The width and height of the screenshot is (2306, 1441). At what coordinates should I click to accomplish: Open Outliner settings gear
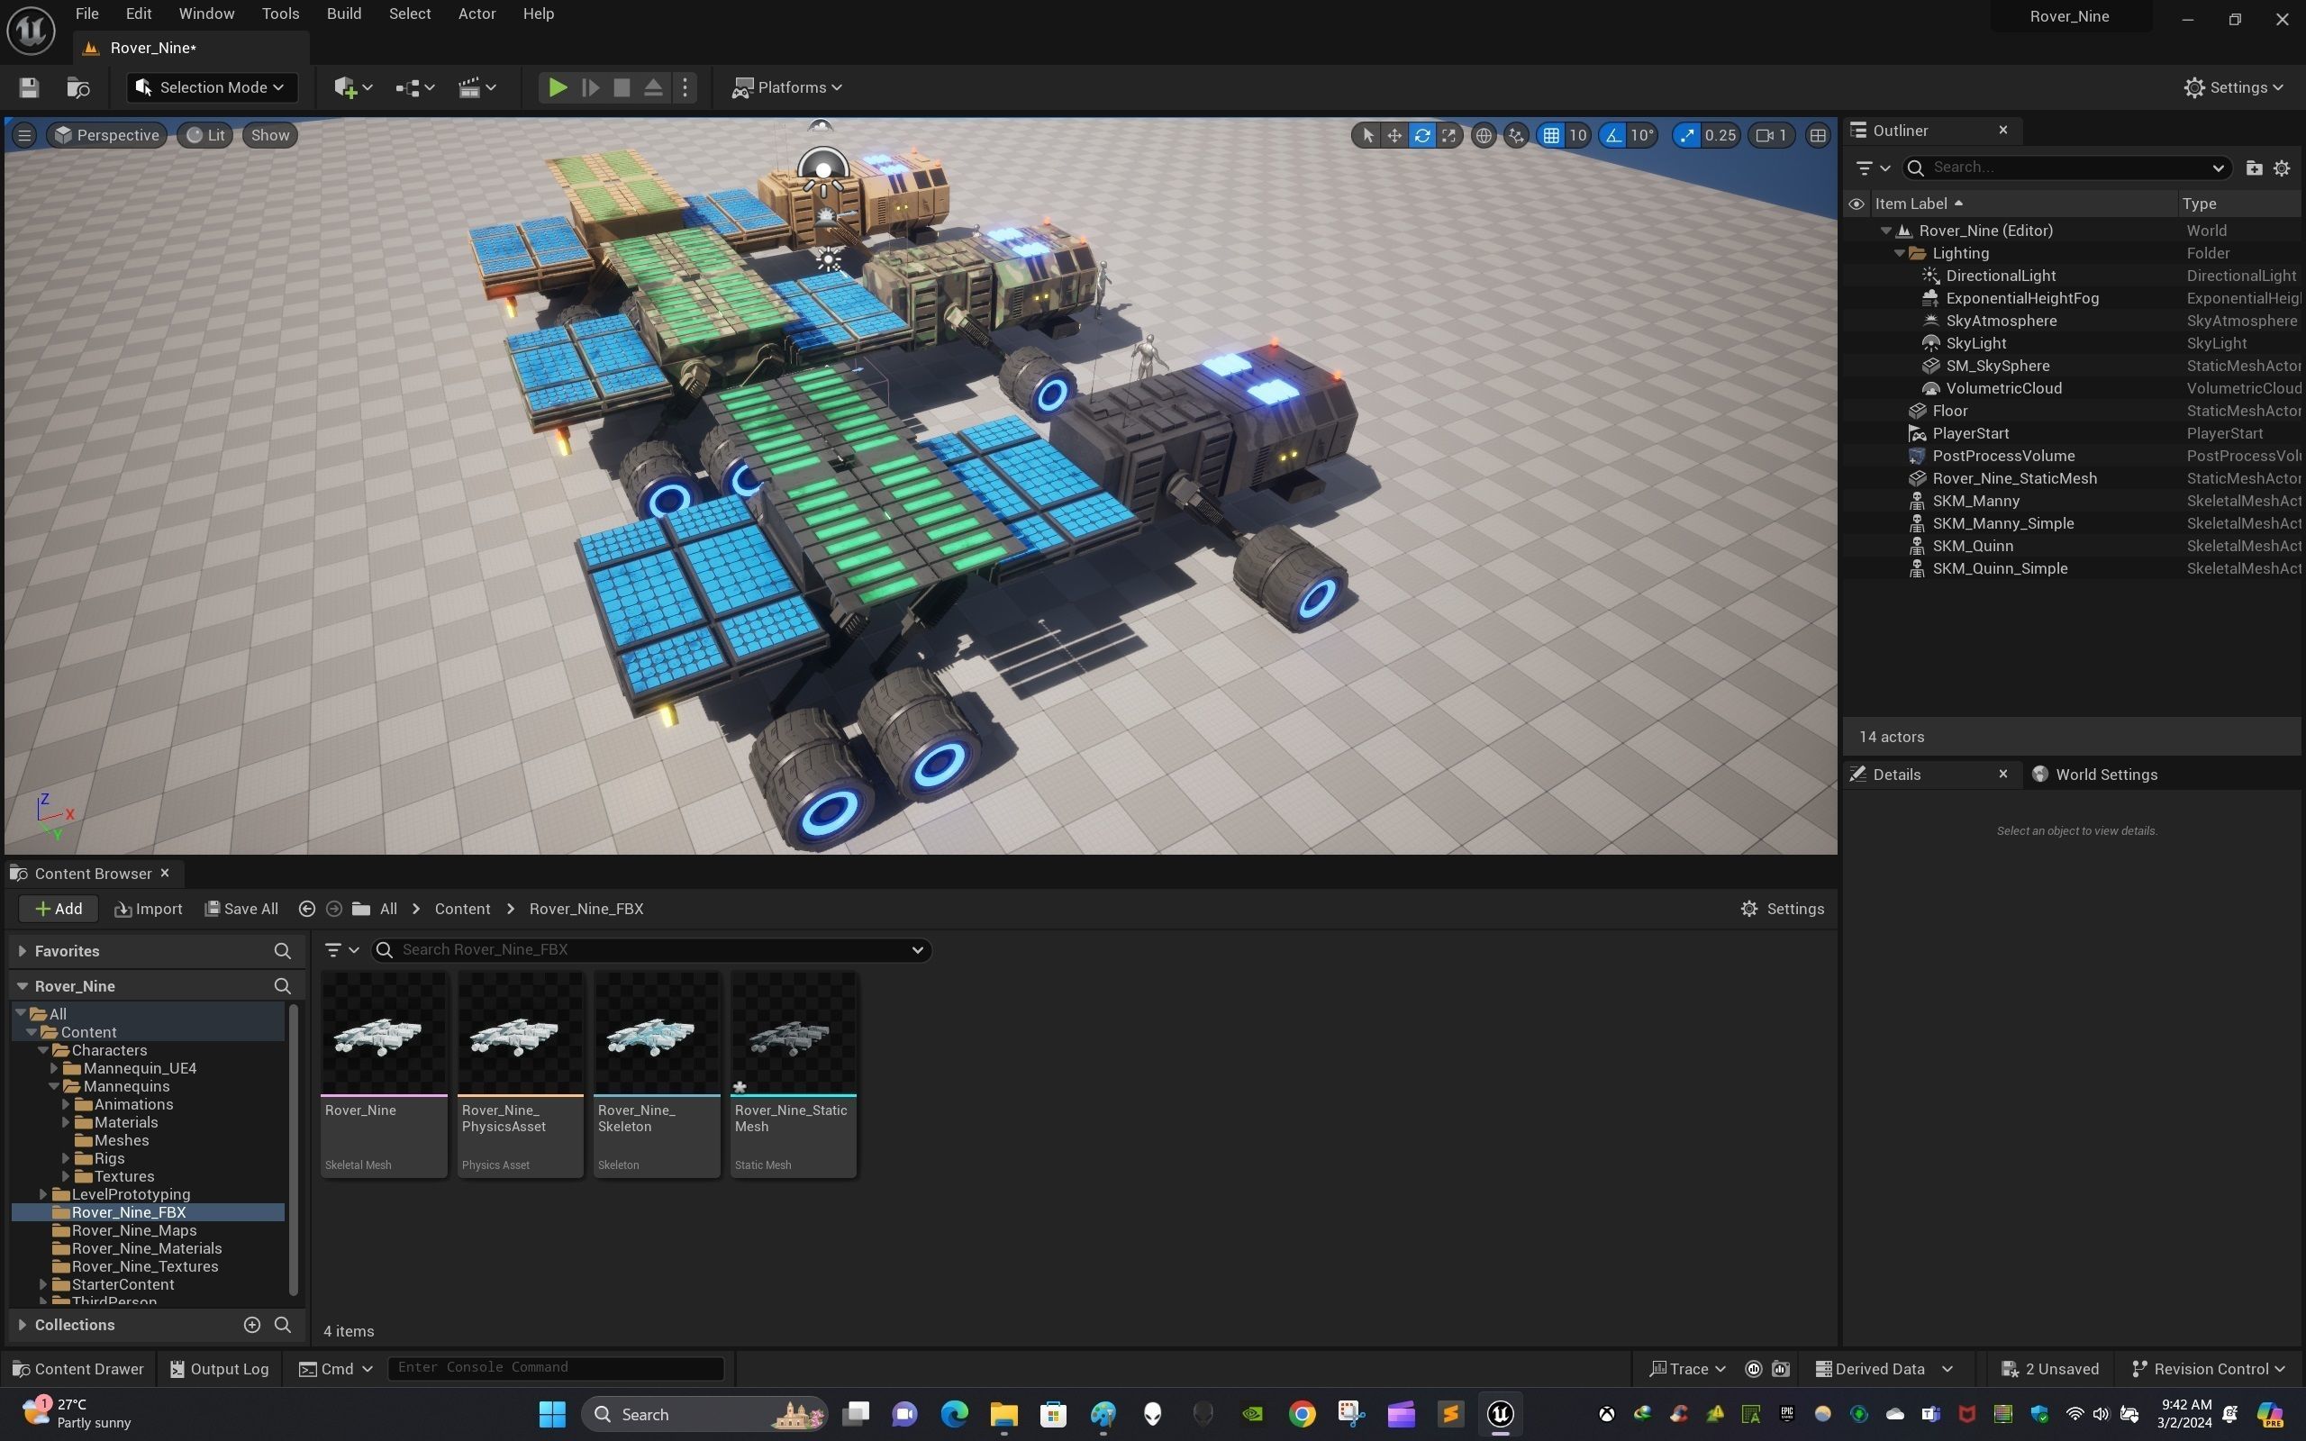point(2281,168)
